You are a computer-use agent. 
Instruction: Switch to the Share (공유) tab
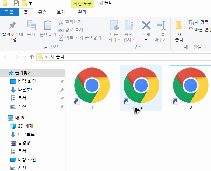tap(42, 13)
